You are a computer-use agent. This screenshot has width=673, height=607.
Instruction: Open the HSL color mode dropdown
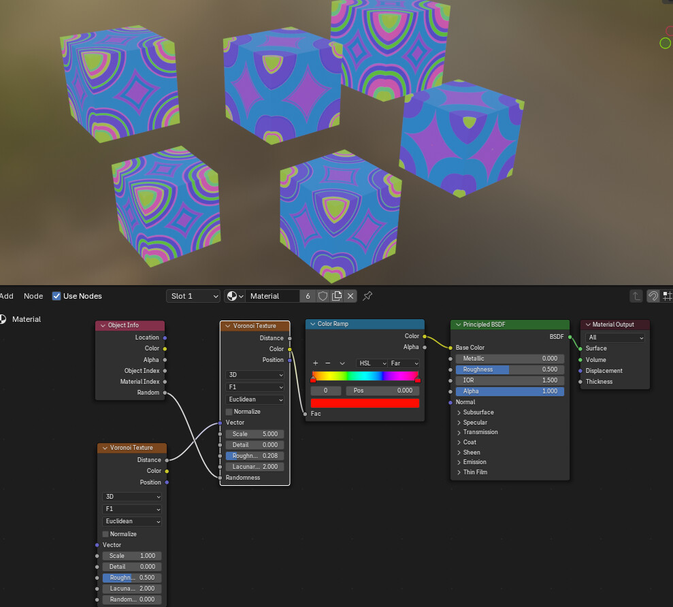[x=372, y=363]
